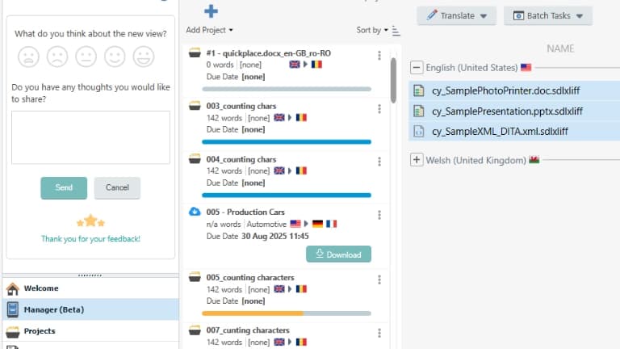Open options menu for 007_cunting characters project

click(x=379, y=333)
